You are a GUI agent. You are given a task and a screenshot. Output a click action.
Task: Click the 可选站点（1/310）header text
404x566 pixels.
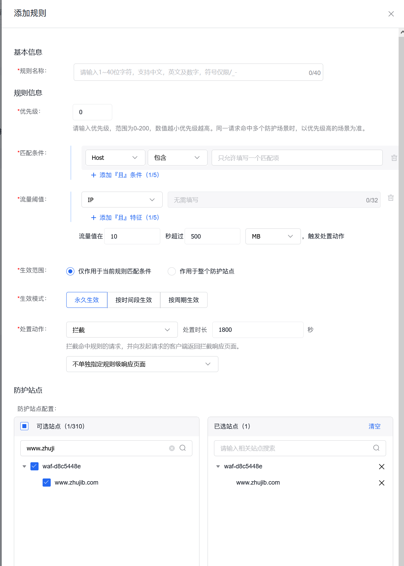[61, 426]
